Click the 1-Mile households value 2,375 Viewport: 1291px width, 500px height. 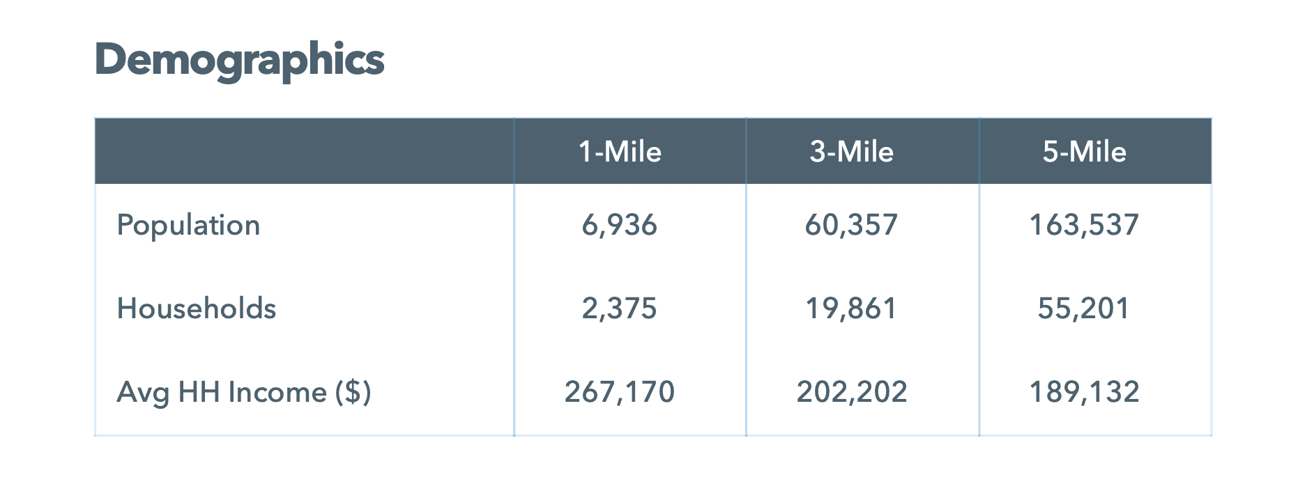pyautogui.click(x=619, y=308)
